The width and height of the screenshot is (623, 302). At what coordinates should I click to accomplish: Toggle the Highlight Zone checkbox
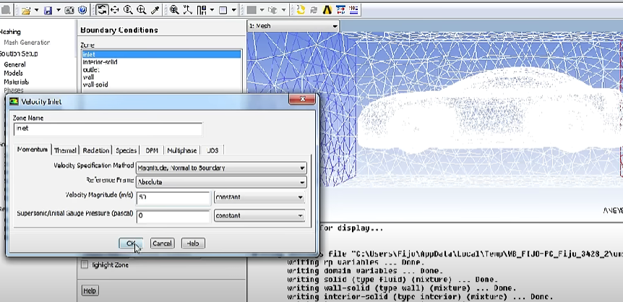(85, 265)
